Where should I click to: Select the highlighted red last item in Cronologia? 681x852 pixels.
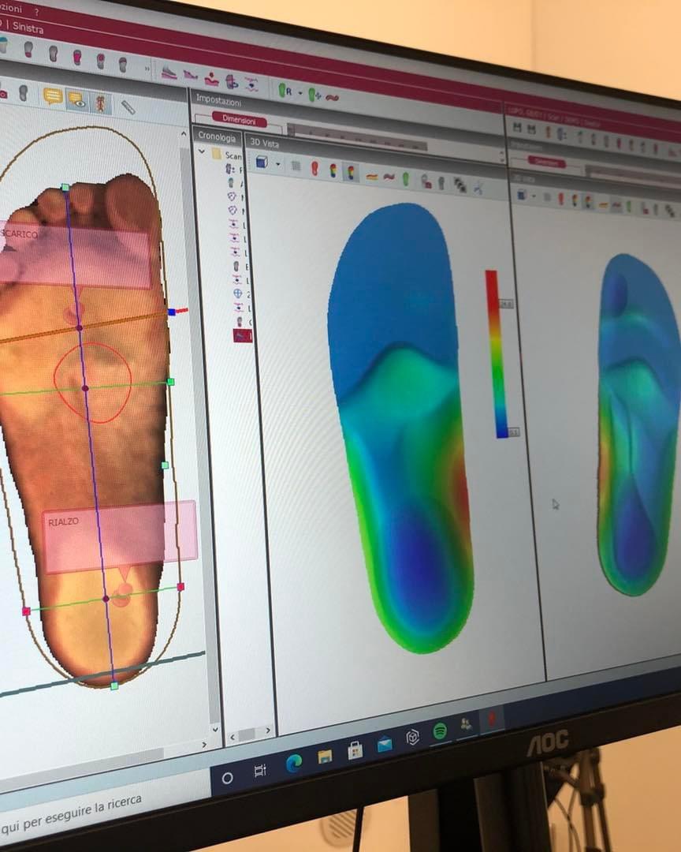(x=242, y=336)
